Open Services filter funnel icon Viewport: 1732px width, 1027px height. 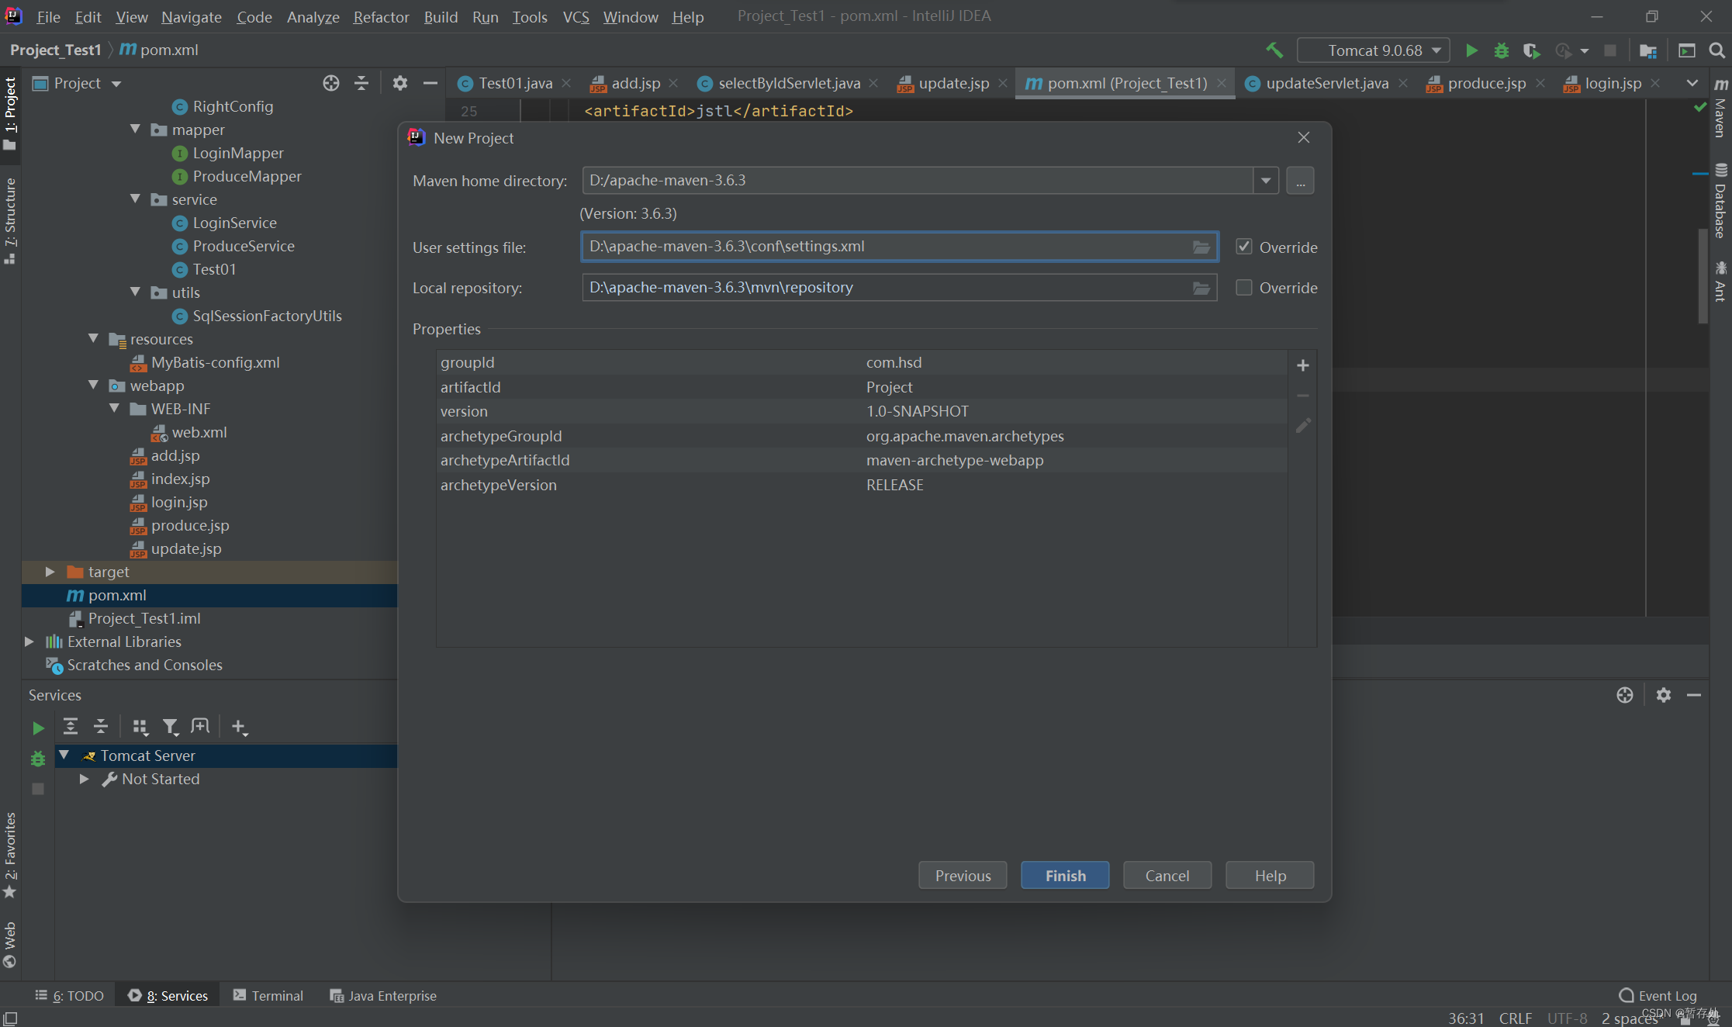[x=170, y=726]
